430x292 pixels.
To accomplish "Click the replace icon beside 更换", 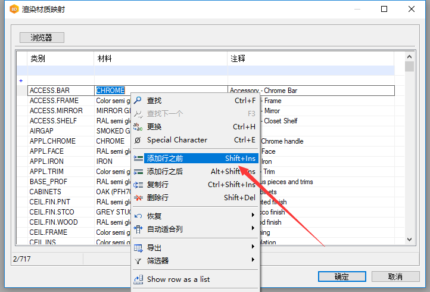I will 138,127.
